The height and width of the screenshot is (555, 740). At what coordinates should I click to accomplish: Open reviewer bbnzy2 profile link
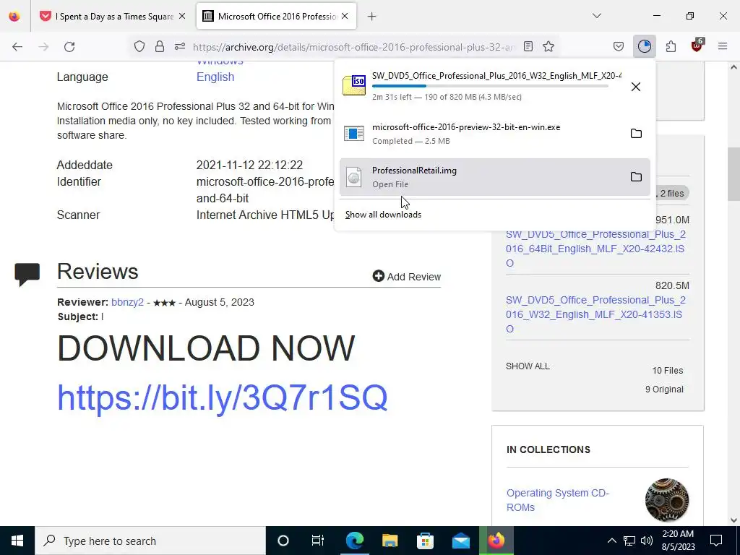pyautogui.click(x=127, y=302)
